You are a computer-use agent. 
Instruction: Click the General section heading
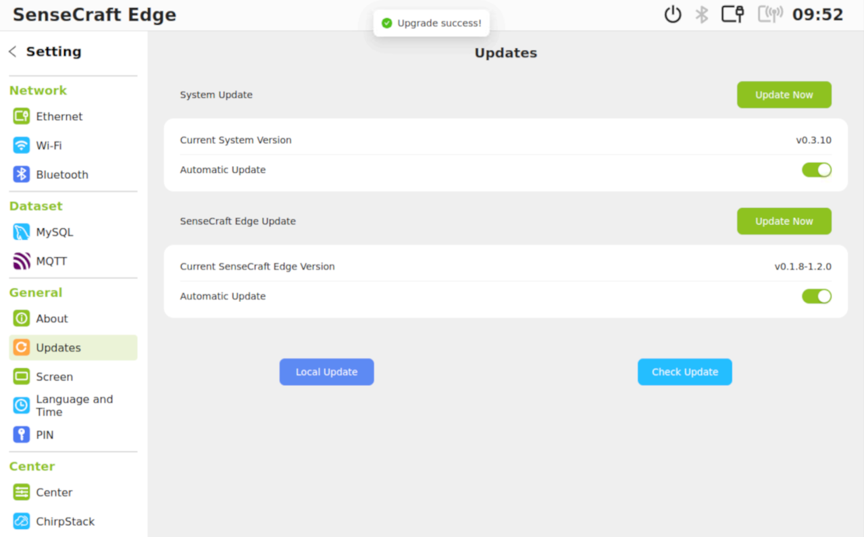[x=36, y=292]
